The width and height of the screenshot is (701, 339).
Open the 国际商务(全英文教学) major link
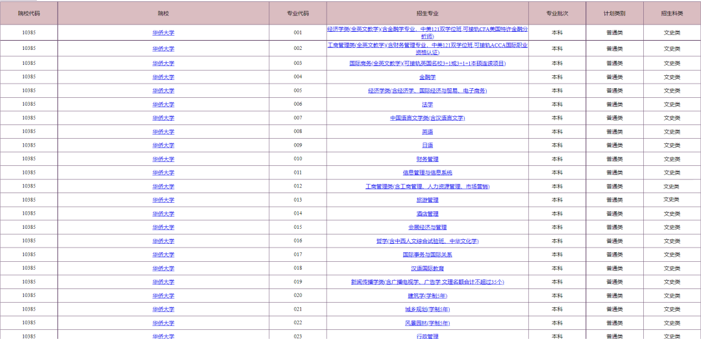tap(427, 64)
